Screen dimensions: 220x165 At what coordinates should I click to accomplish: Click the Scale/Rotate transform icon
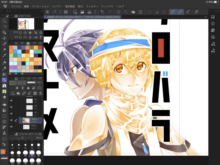click(x=140, y=12)
